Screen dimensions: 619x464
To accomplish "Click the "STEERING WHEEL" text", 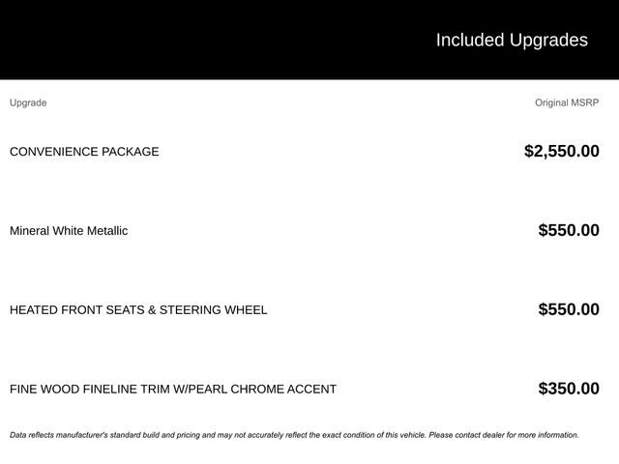I will (213, 310).
